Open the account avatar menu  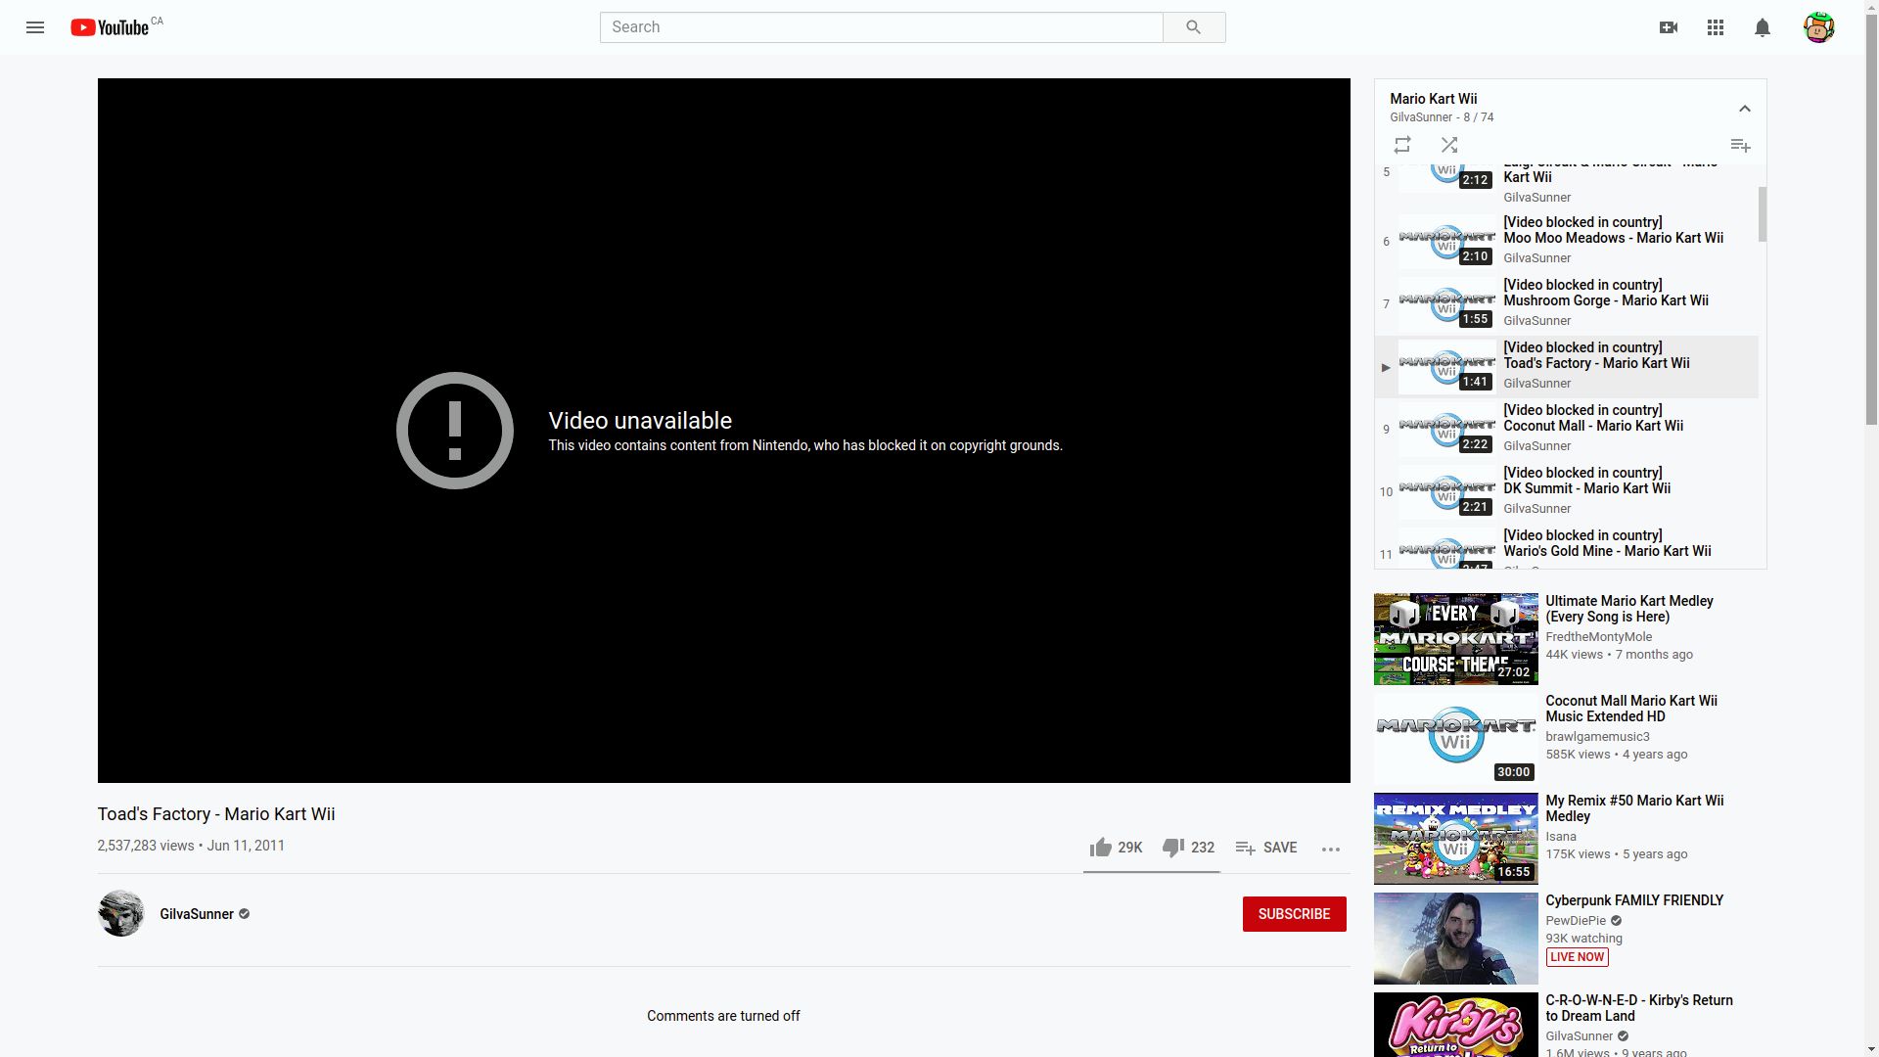(x=1819, y=27)
